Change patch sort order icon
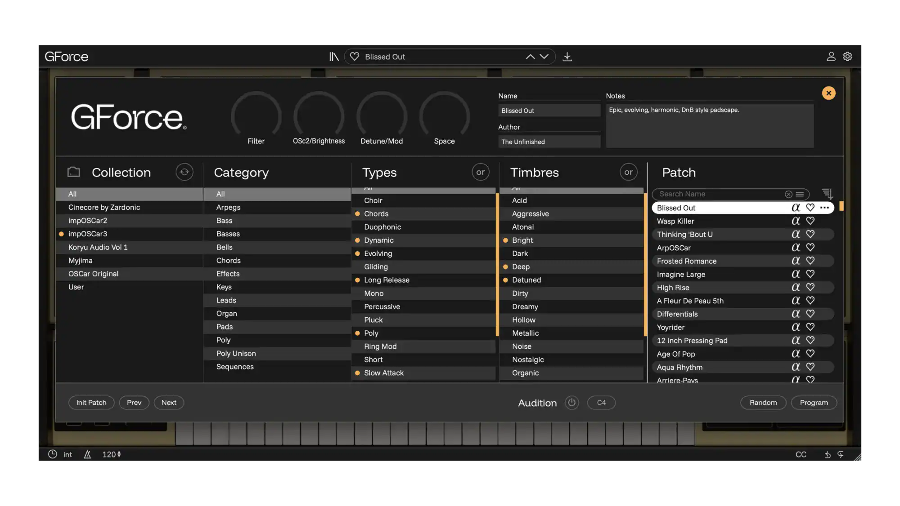This screenshot has width=900, height=506. click(x=827, y=194)
